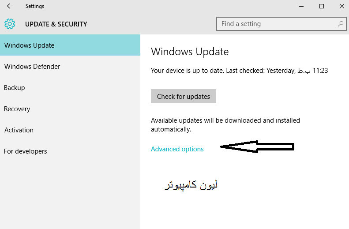This screenshot has height=229, width=349.
Task: Maximize the Settings window
Action: 322,6
